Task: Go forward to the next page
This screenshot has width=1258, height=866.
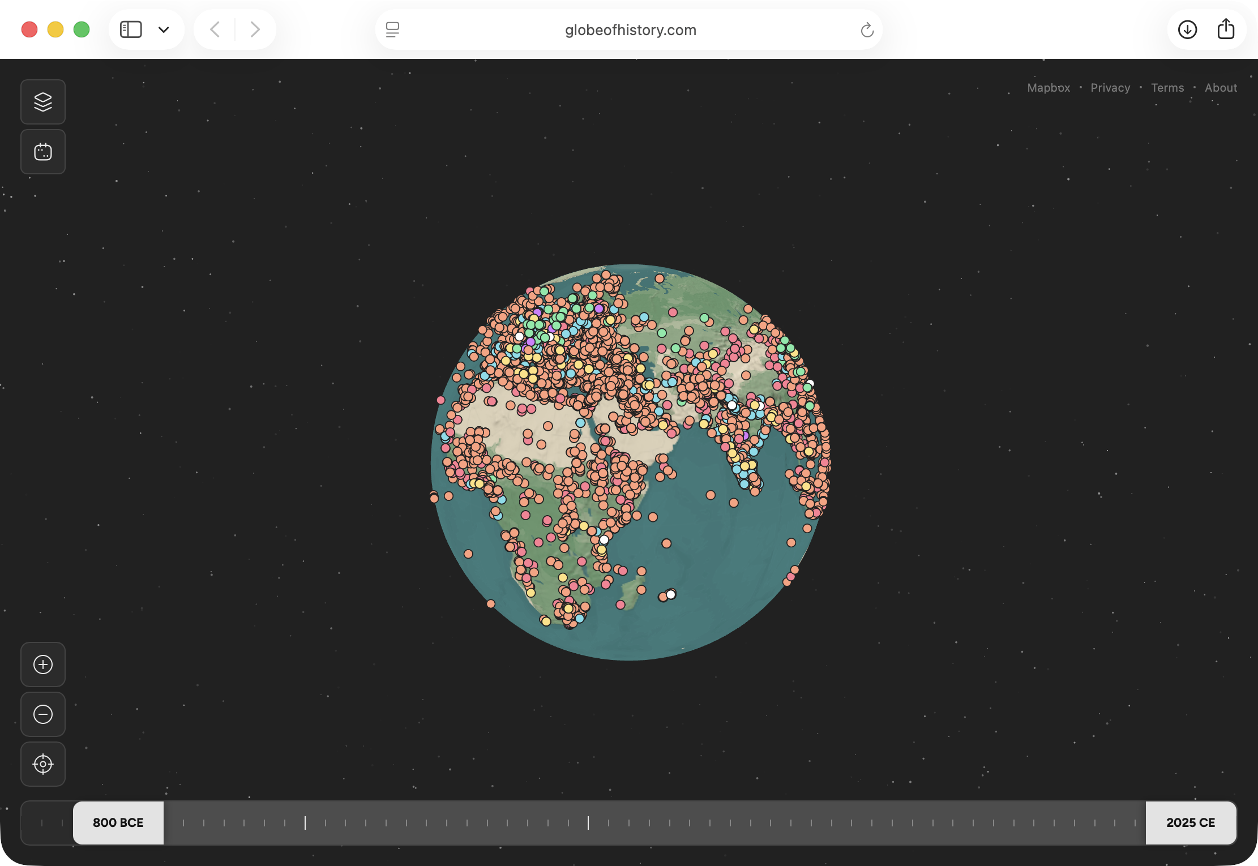Action: [x=255, y=29]
